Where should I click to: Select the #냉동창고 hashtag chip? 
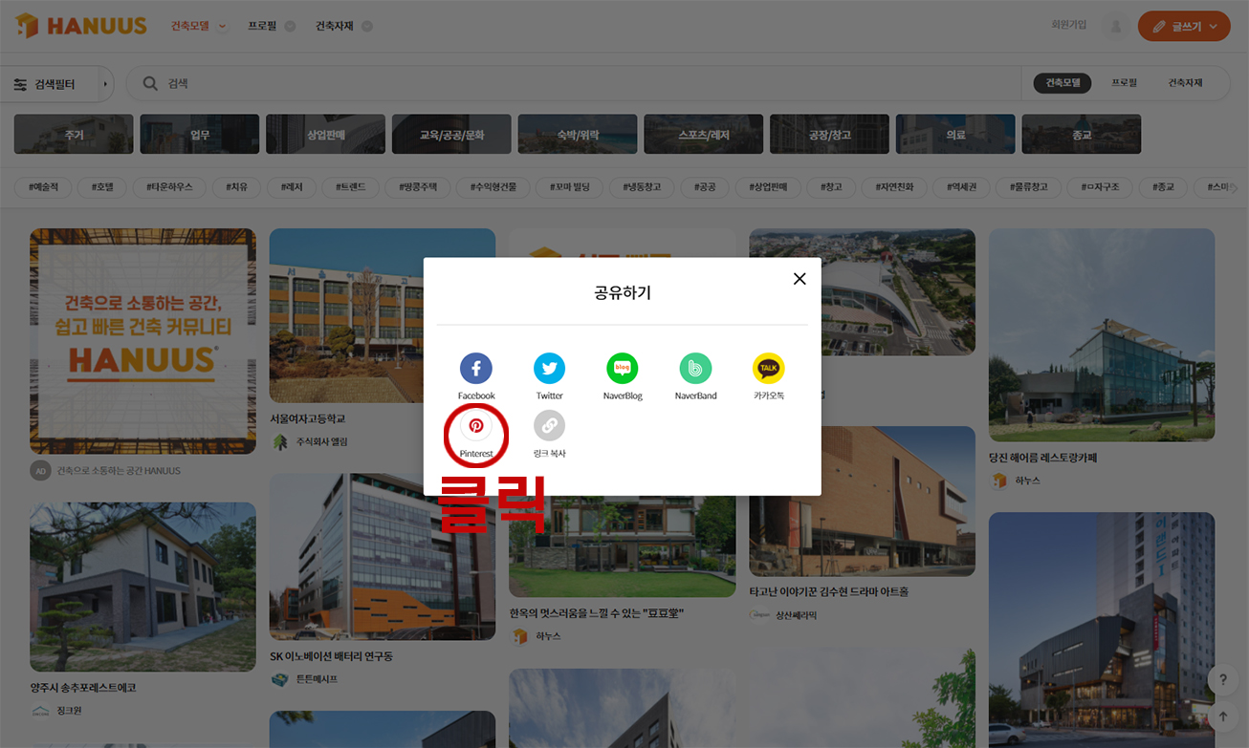642,187
